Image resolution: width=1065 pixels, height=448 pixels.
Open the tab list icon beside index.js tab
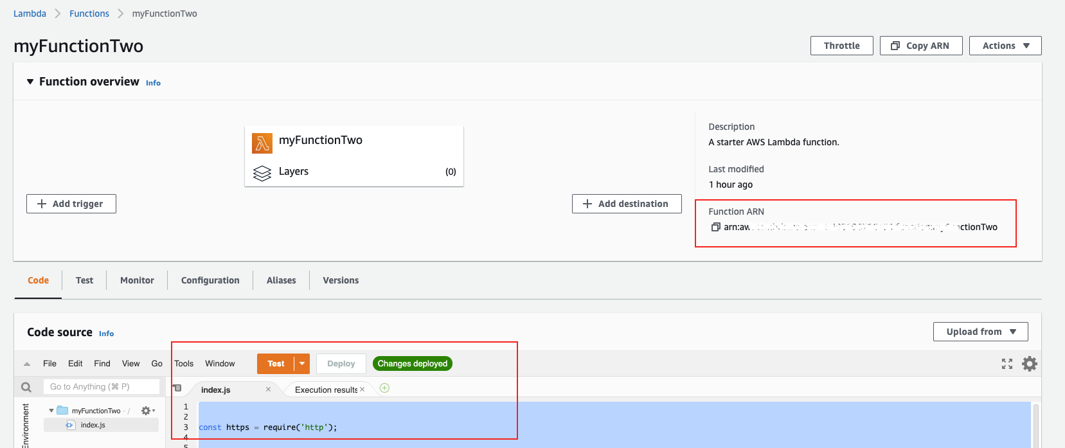[x=177, y=388]
